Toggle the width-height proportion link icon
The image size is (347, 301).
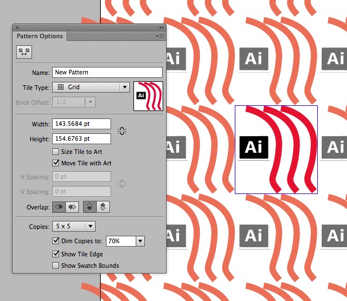(122, 131)
